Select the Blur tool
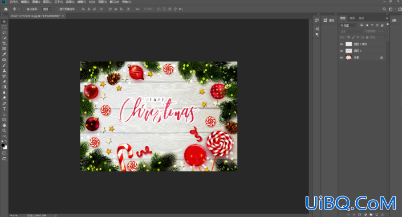402x217 pixels. (x=4, y=92)
